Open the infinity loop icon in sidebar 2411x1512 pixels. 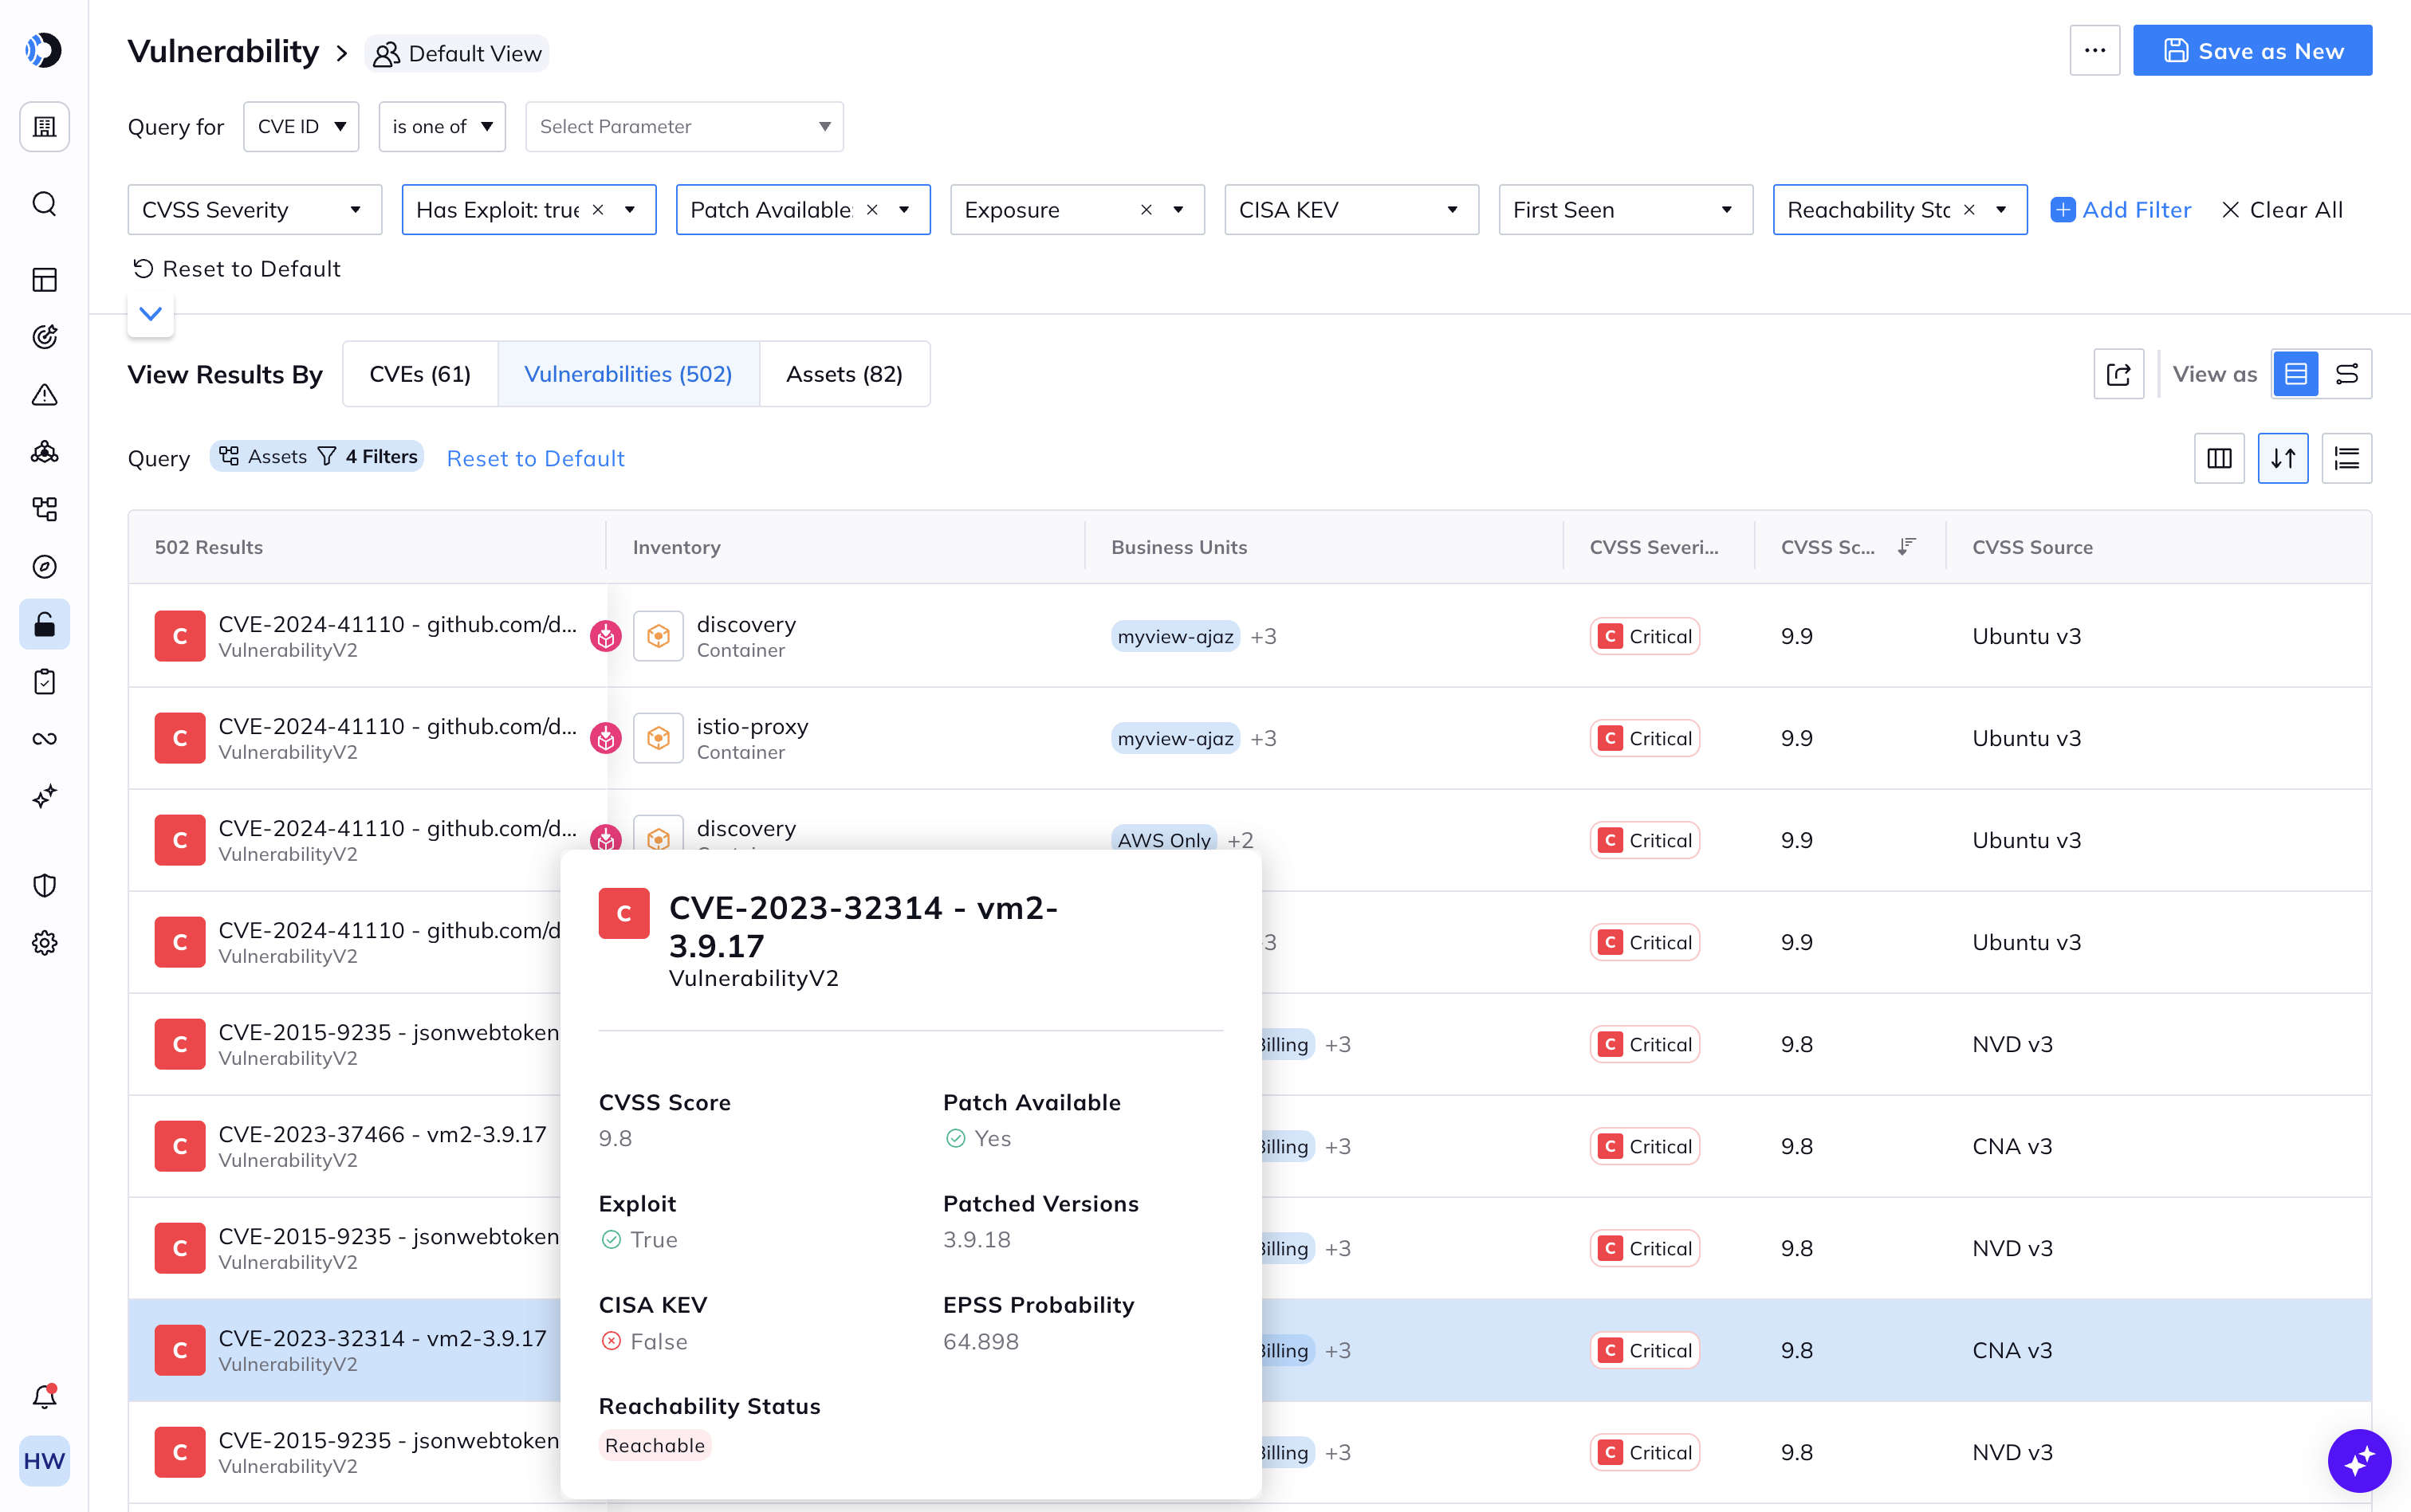click(44, 739)
